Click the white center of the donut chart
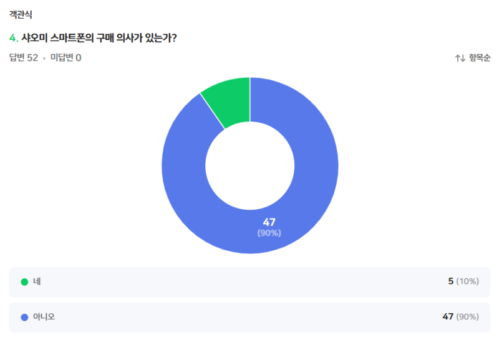Screen dimensions: 499x343 (x=250, y=166)
